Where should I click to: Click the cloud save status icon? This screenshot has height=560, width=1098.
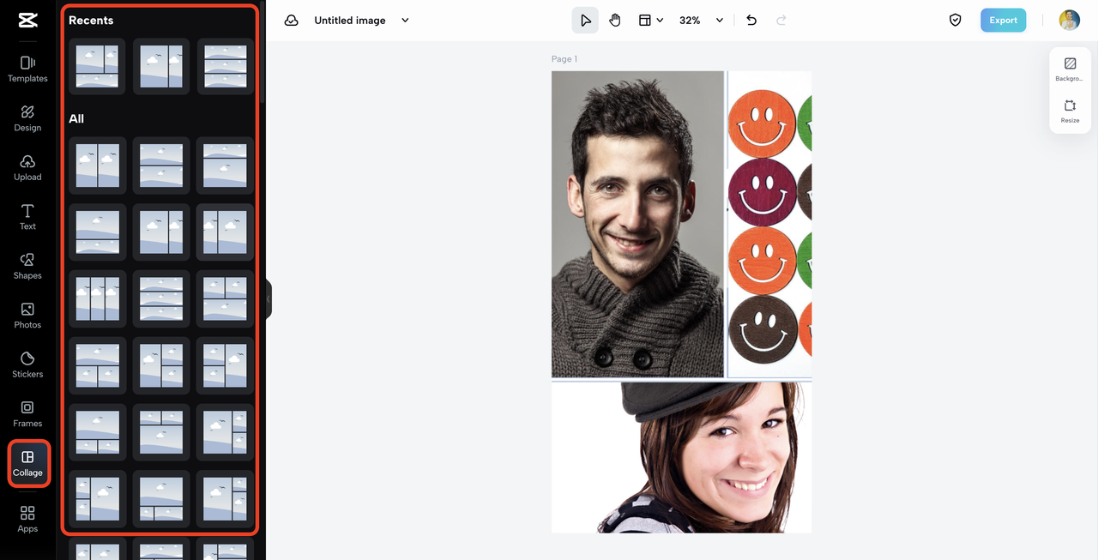[x=292, y=21]
